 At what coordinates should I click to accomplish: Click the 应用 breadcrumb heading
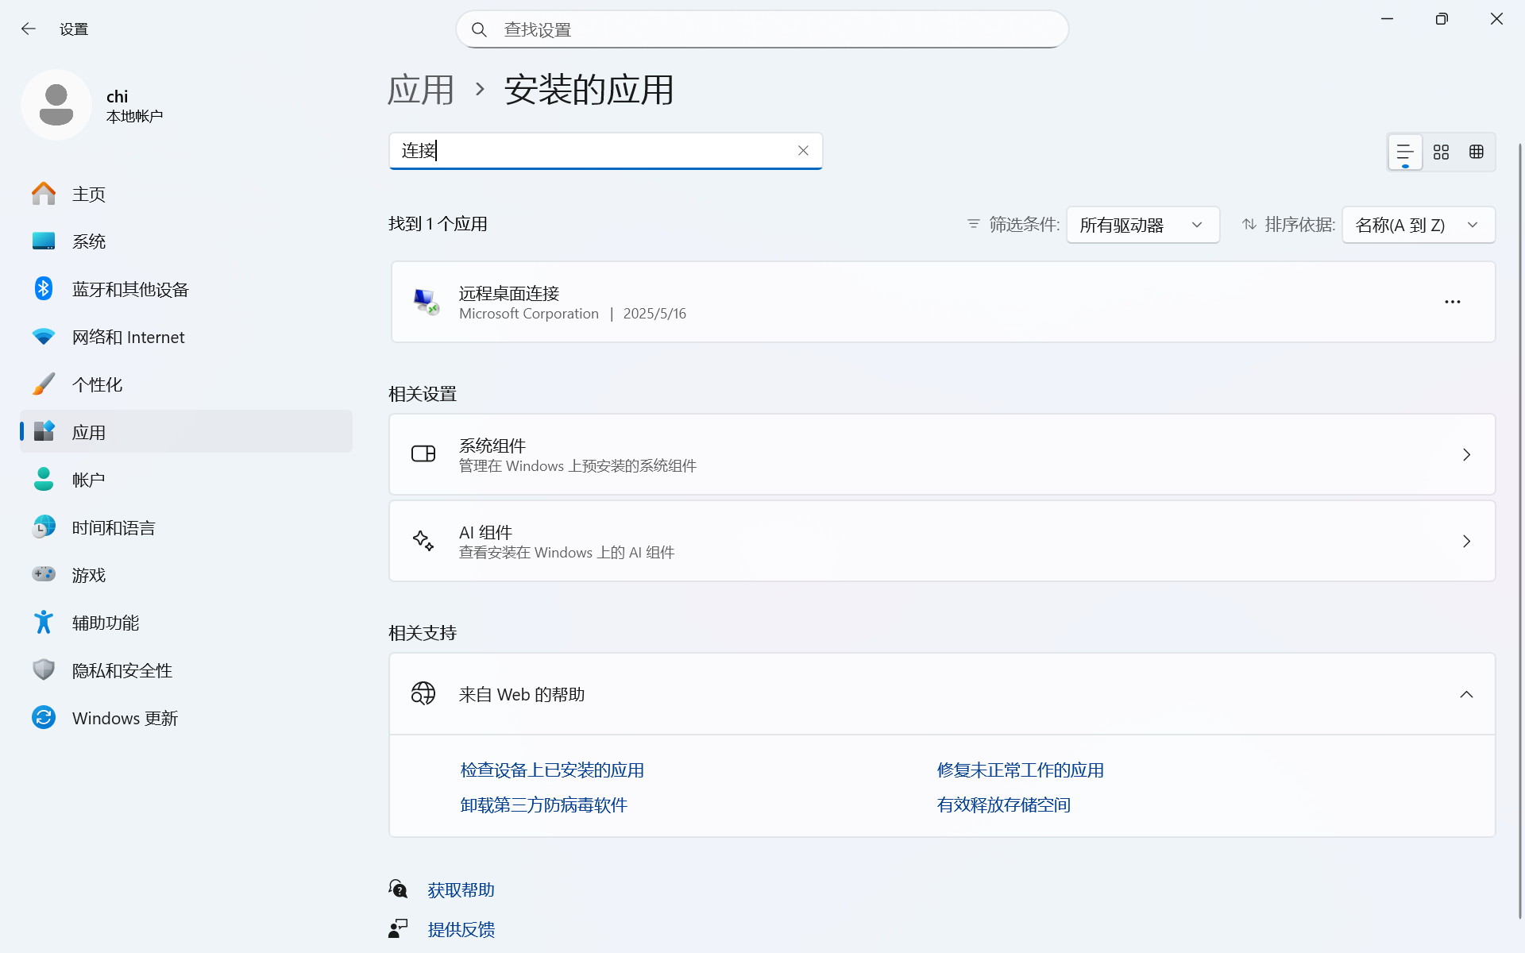(x=421, y=90)
